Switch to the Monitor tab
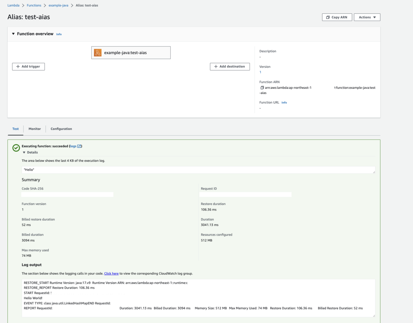 34,129
